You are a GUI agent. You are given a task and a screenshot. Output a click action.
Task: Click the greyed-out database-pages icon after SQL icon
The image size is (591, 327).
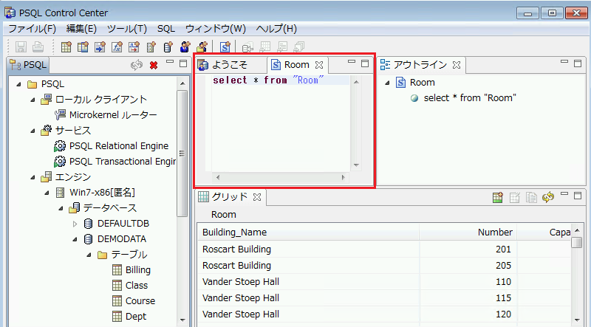tap(247, 47)
